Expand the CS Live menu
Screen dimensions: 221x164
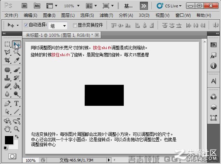[x=169, y=6]
